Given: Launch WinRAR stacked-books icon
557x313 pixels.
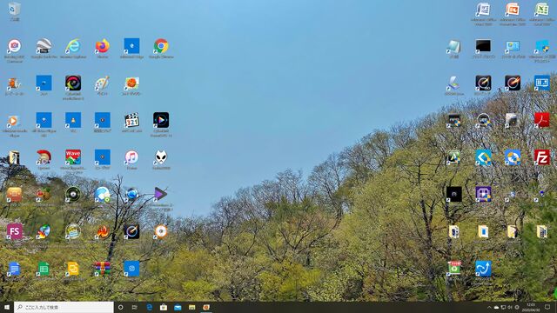Looking at the screenshot, I should 103,269.
